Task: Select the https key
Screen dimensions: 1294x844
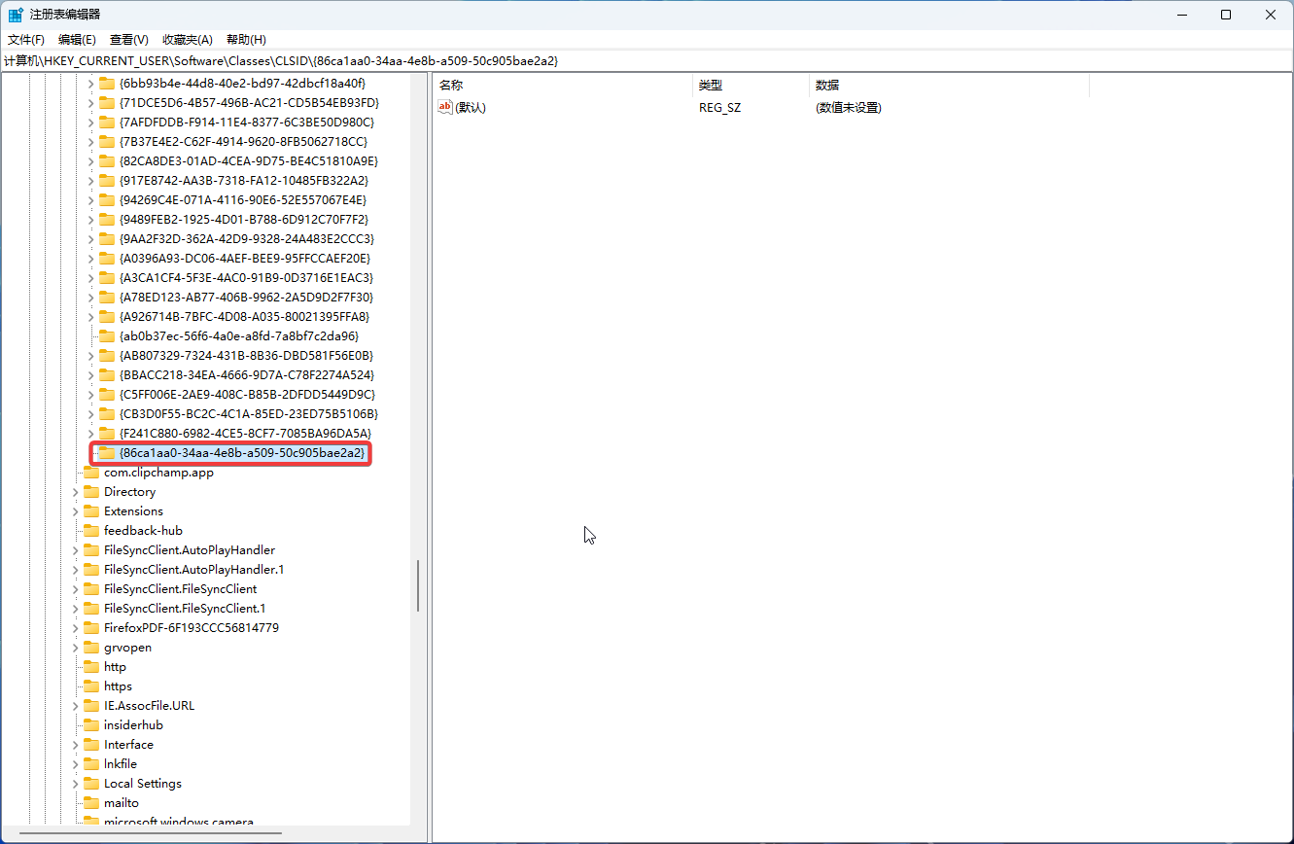Action: 118,686
